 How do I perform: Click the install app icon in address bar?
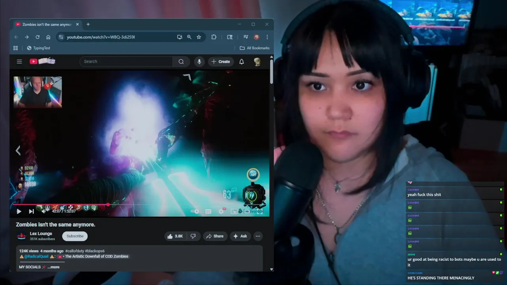(179, 37)
